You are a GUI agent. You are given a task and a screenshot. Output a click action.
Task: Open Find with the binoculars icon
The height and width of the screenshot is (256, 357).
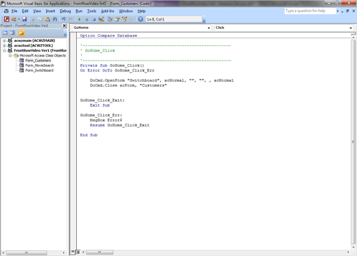[55, 19]
